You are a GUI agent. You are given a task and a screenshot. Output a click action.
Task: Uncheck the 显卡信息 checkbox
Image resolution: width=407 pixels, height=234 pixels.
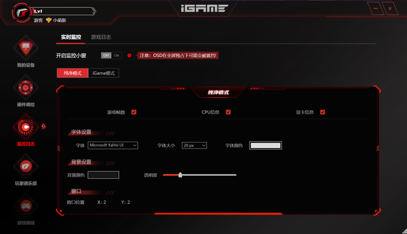click(323, 112)
